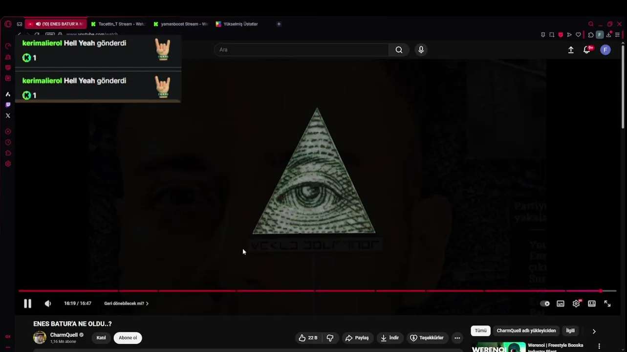Click in the Ara search field
The image size is (627, 352).
pyautogui.click(x=302, y=50)
